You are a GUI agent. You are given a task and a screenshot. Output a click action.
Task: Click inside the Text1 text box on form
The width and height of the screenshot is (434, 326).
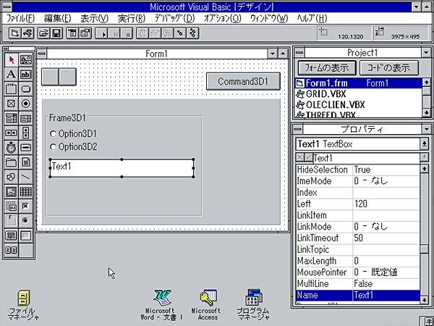tap(122, 168)
